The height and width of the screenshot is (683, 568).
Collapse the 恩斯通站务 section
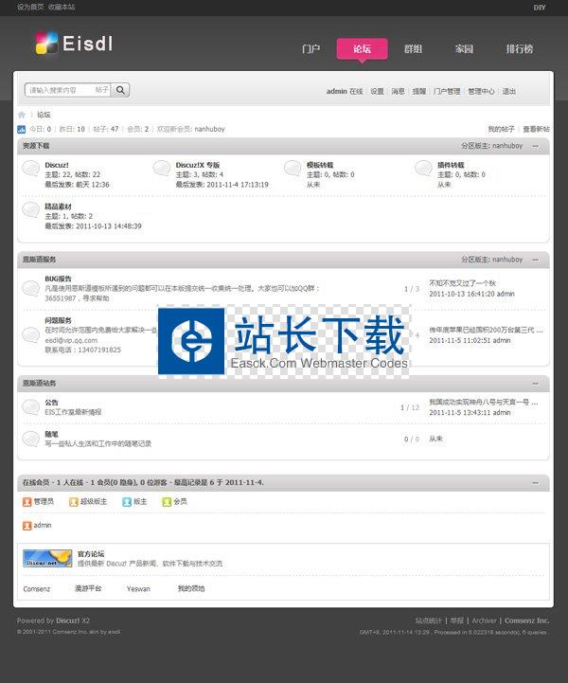coord(536,384)
